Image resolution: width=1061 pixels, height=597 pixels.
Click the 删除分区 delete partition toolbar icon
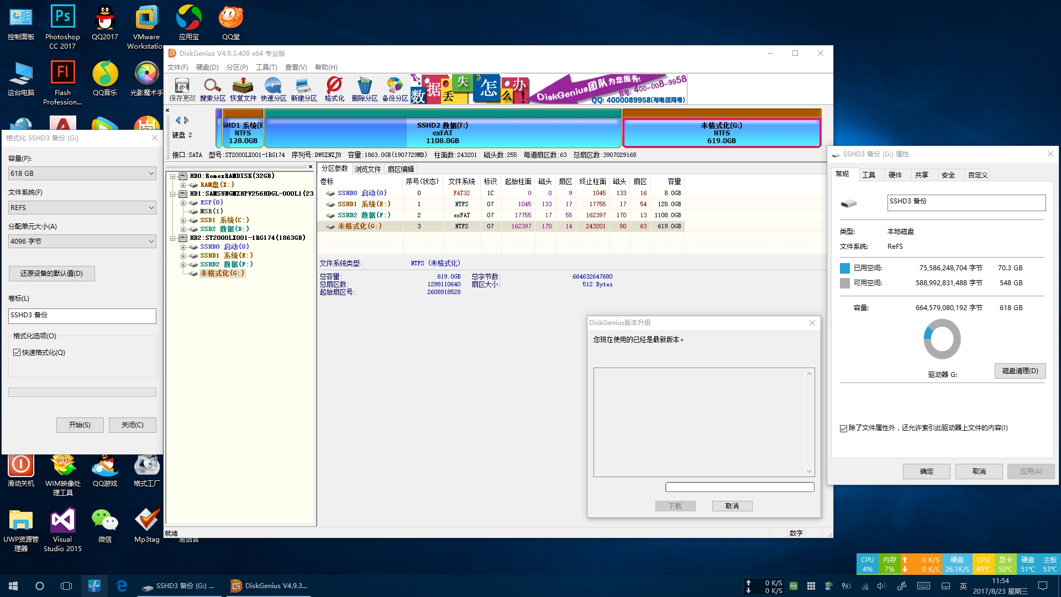(365, 89)
